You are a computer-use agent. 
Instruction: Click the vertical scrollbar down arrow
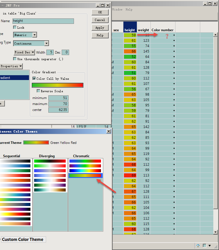click(216, 232)
